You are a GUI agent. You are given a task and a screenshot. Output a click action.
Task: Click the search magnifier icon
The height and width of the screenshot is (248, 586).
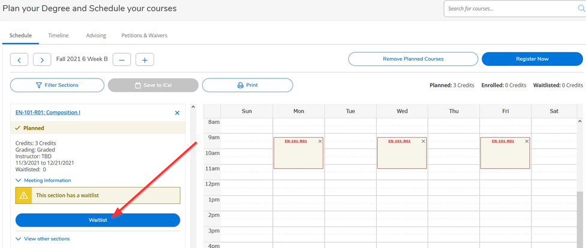[581, 8]
